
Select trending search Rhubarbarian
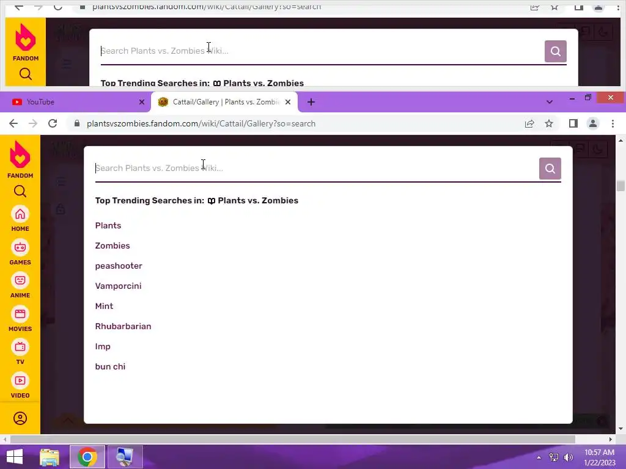(123, 326)
